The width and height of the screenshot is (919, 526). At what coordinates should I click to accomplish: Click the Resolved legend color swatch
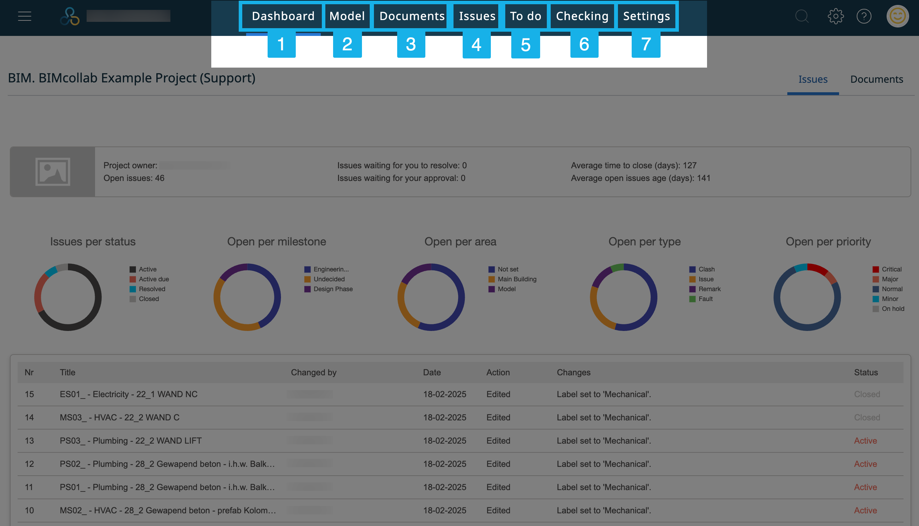tap(133, 289)
